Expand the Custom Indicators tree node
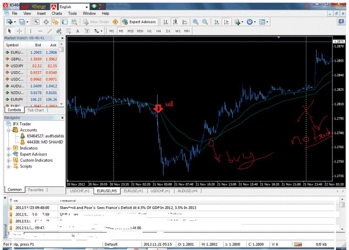The image size is (349, 250). 8,160
